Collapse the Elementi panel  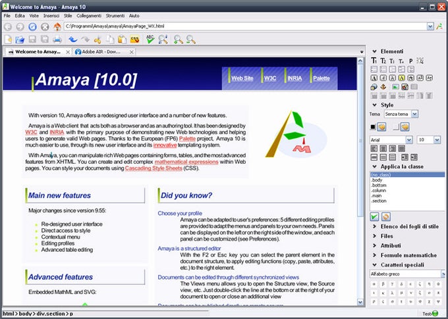(374, 51)
